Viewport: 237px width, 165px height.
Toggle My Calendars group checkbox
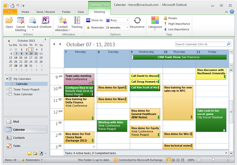tap(10, 79)
